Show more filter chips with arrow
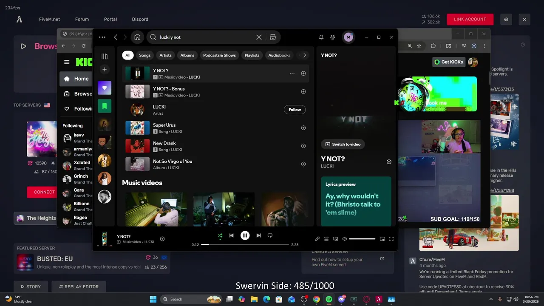Screen dimensions: 544x306 click(305, 55)
